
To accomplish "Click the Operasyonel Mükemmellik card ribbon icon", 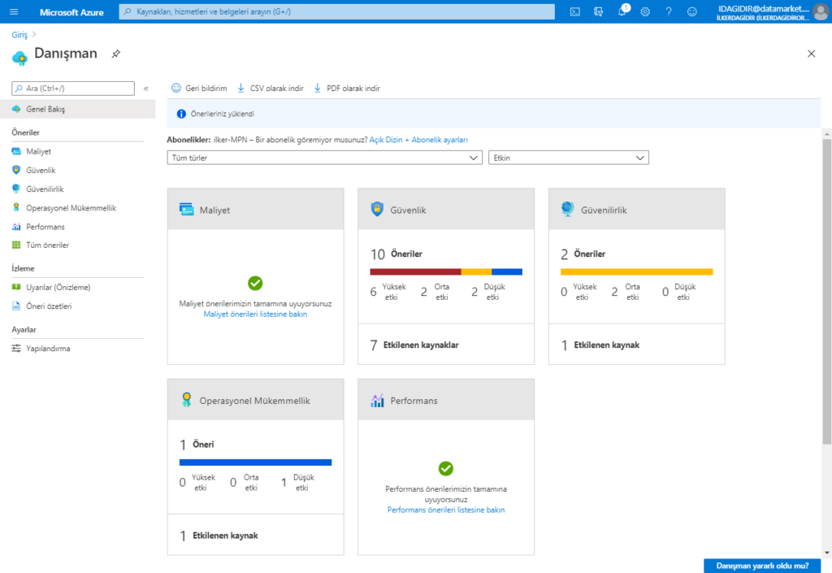I will pyautogui.click(x=186, y=400).
